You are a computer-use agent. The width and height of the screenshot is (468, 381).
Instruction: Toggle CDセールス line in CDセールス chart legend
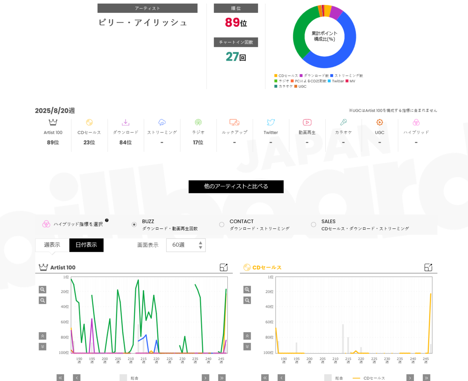[369, 378]
